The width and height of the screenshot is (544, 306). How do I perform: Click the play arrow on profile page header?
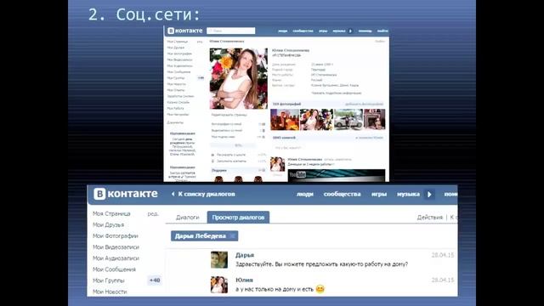click(350, 31)
